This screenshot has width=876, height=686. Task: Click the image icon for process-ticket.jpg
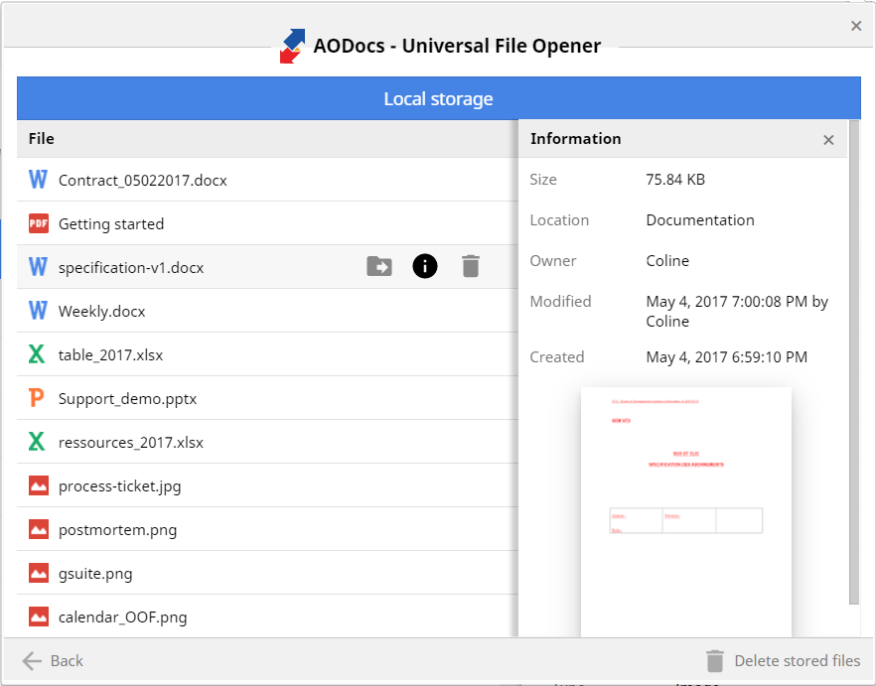pyautogui.click(x=39, y=485)
